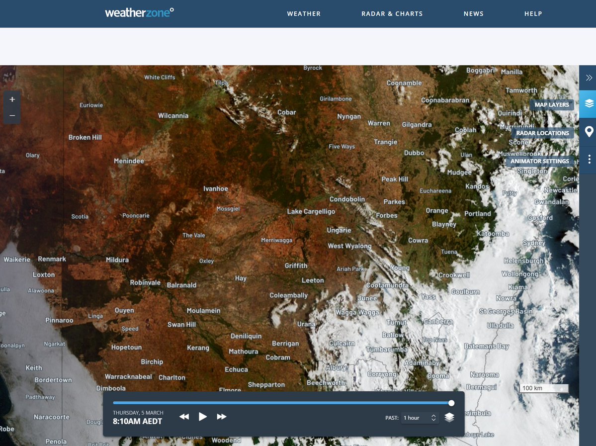The image size is (596, 446).
Task: Click the RADAR LOCATIONS tooltip label
Action: point(542,133)
